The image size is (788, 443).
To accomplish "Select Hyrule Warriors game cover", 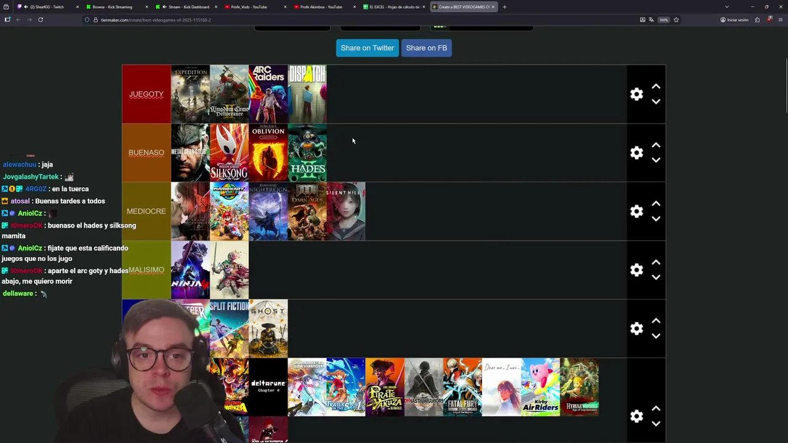I will (x=579, y=387).
